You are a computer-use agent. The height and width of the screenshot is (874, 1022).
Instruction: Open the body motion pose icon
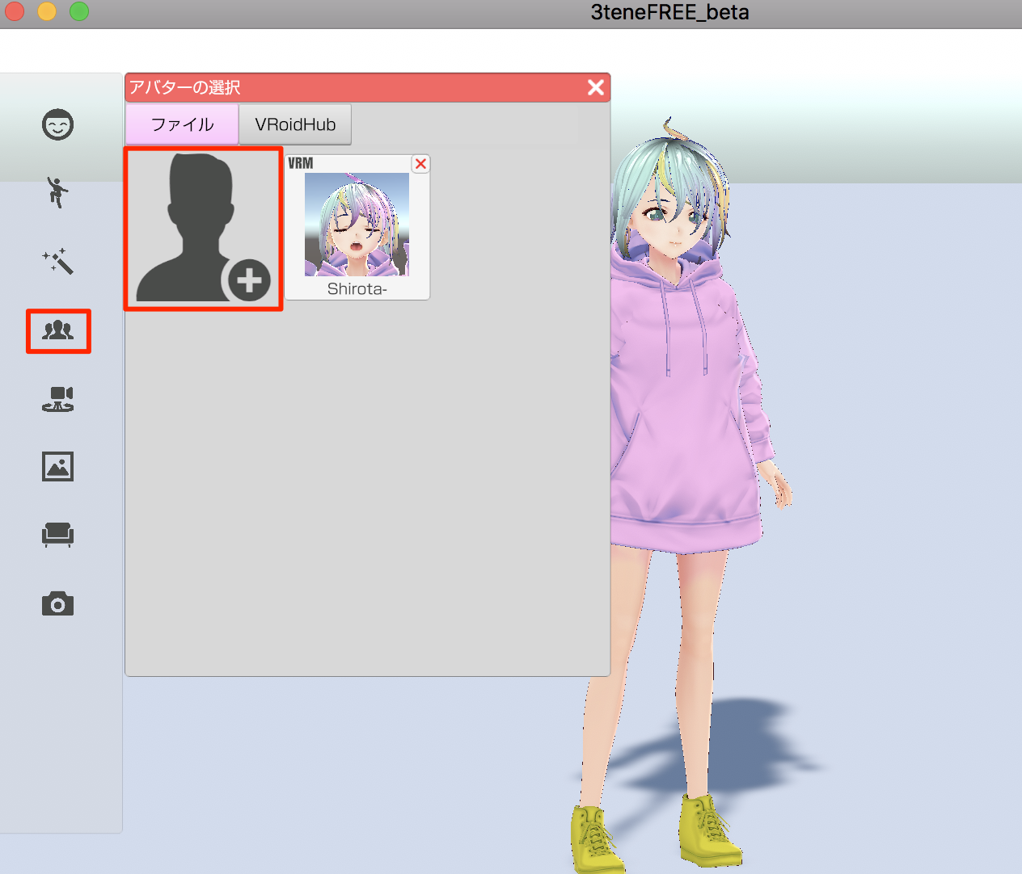57,192
